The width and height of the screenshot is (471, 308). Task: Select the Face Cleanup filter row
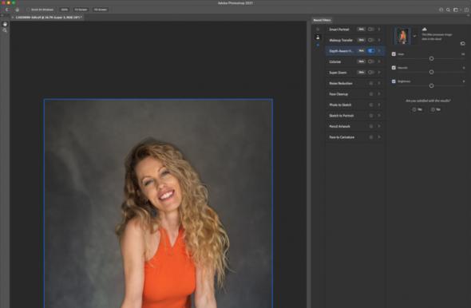(x=354, y=94)
